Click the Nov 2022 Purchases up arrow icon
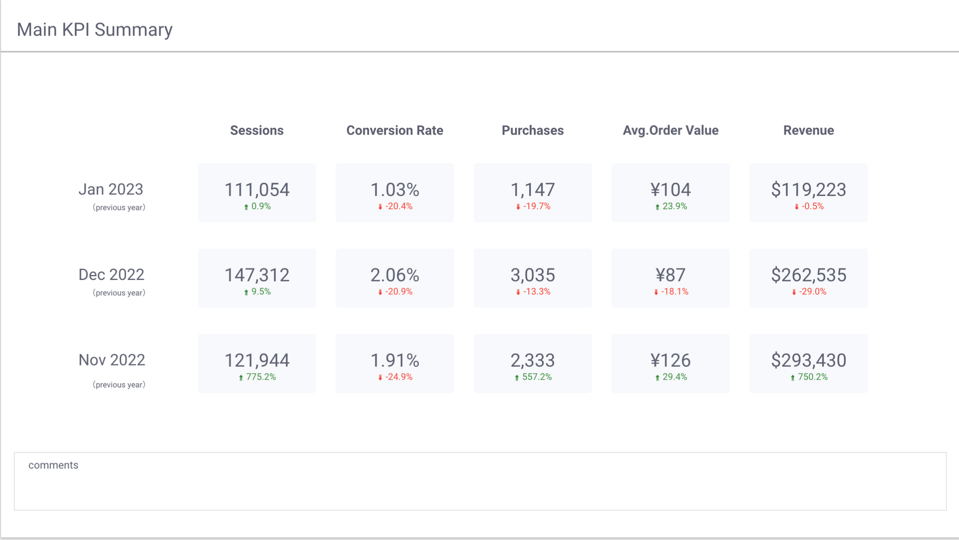 pyautogui.click(x=516, y=378)
